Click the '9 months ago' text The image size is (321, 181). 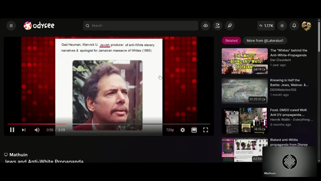tap(281, 125)
